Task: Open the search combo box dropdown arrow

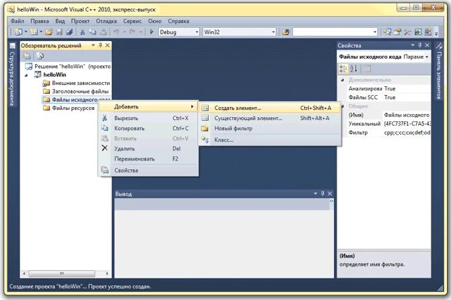Action: tap(375, 32)
